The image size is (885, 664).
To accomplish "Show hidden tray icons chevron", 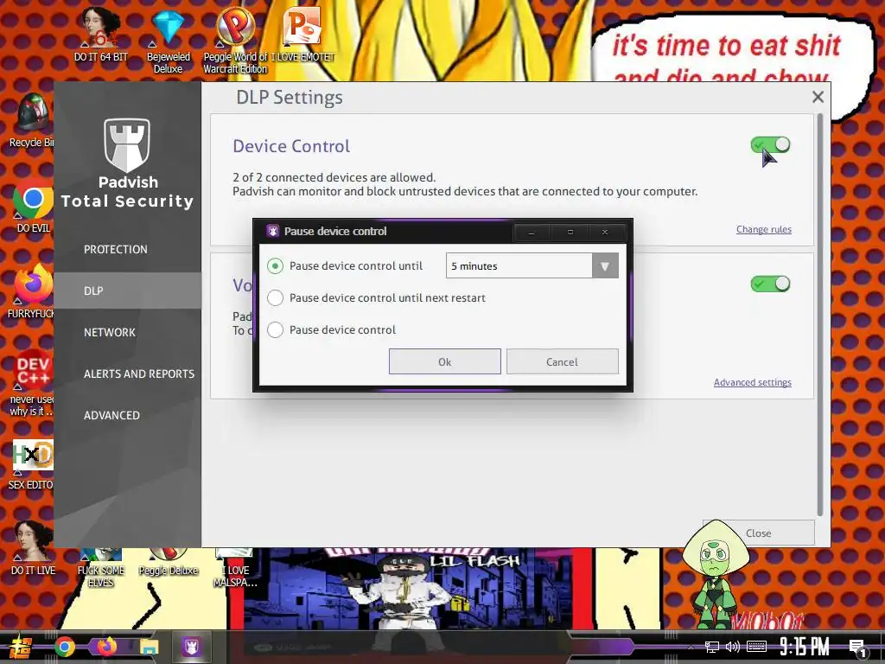I will (691, 647).
